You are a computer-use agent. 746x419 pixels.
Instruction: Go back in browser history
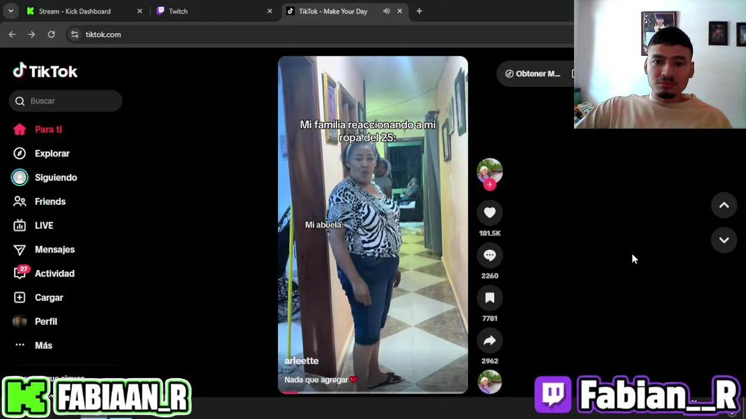[x=12, y=35]
